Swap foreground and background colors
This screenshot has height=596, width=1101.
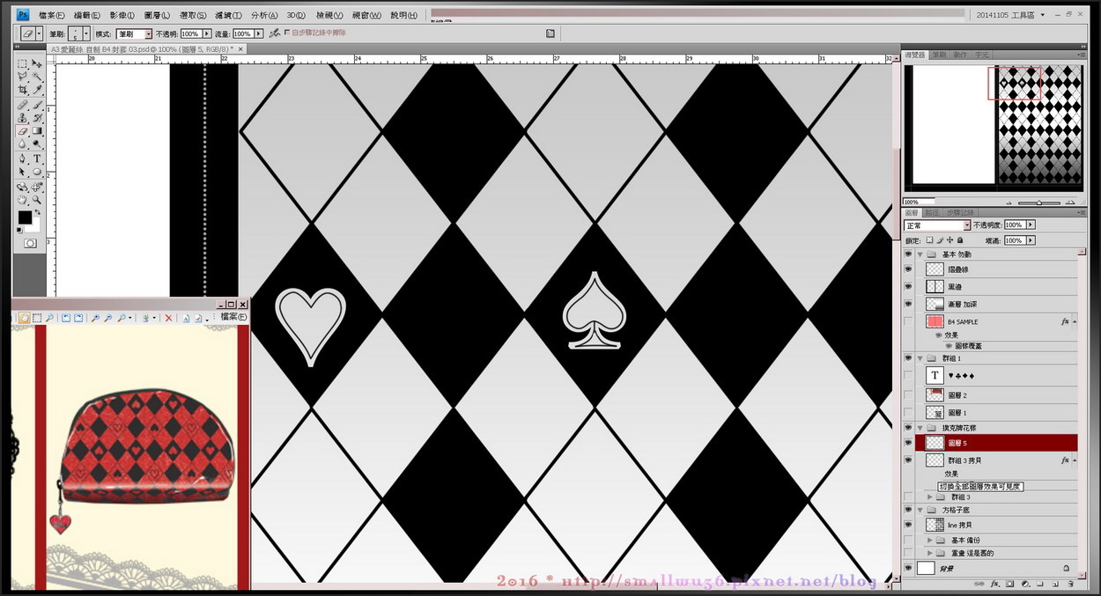tap(38, 211)
